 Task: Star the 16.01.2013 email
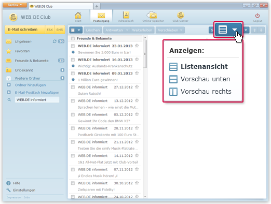(137, 60)
